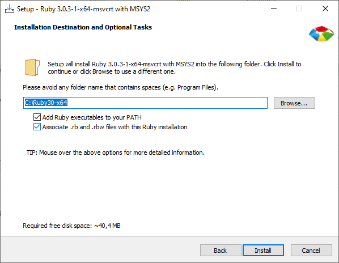Click the colorful RubyInstaller gem logo
Image resolution: width=339 pixels, height=263 pixels.
click(321, 33)
